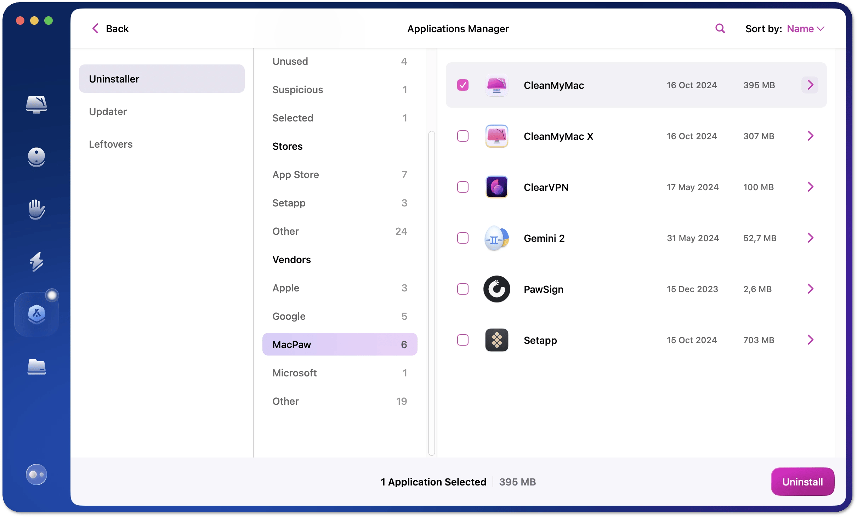This screenshot has height=517, width=857.
Task: Click the Gemini 2 app icon
Action: tap(496, 238)
